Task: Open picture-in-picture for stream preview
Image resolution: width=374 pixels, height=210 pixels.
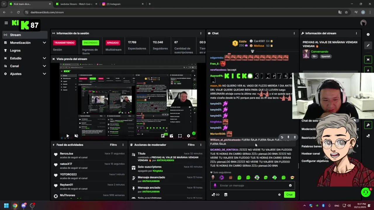Action: pos(163,136)
